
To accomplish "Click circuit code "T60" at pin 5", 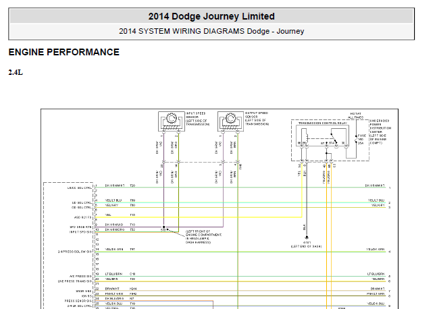I will [x=132, y=205].
